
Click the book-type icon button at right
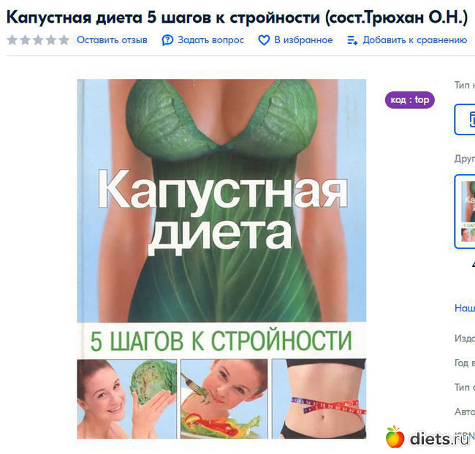pyautogui.click(x=465, y=119)
